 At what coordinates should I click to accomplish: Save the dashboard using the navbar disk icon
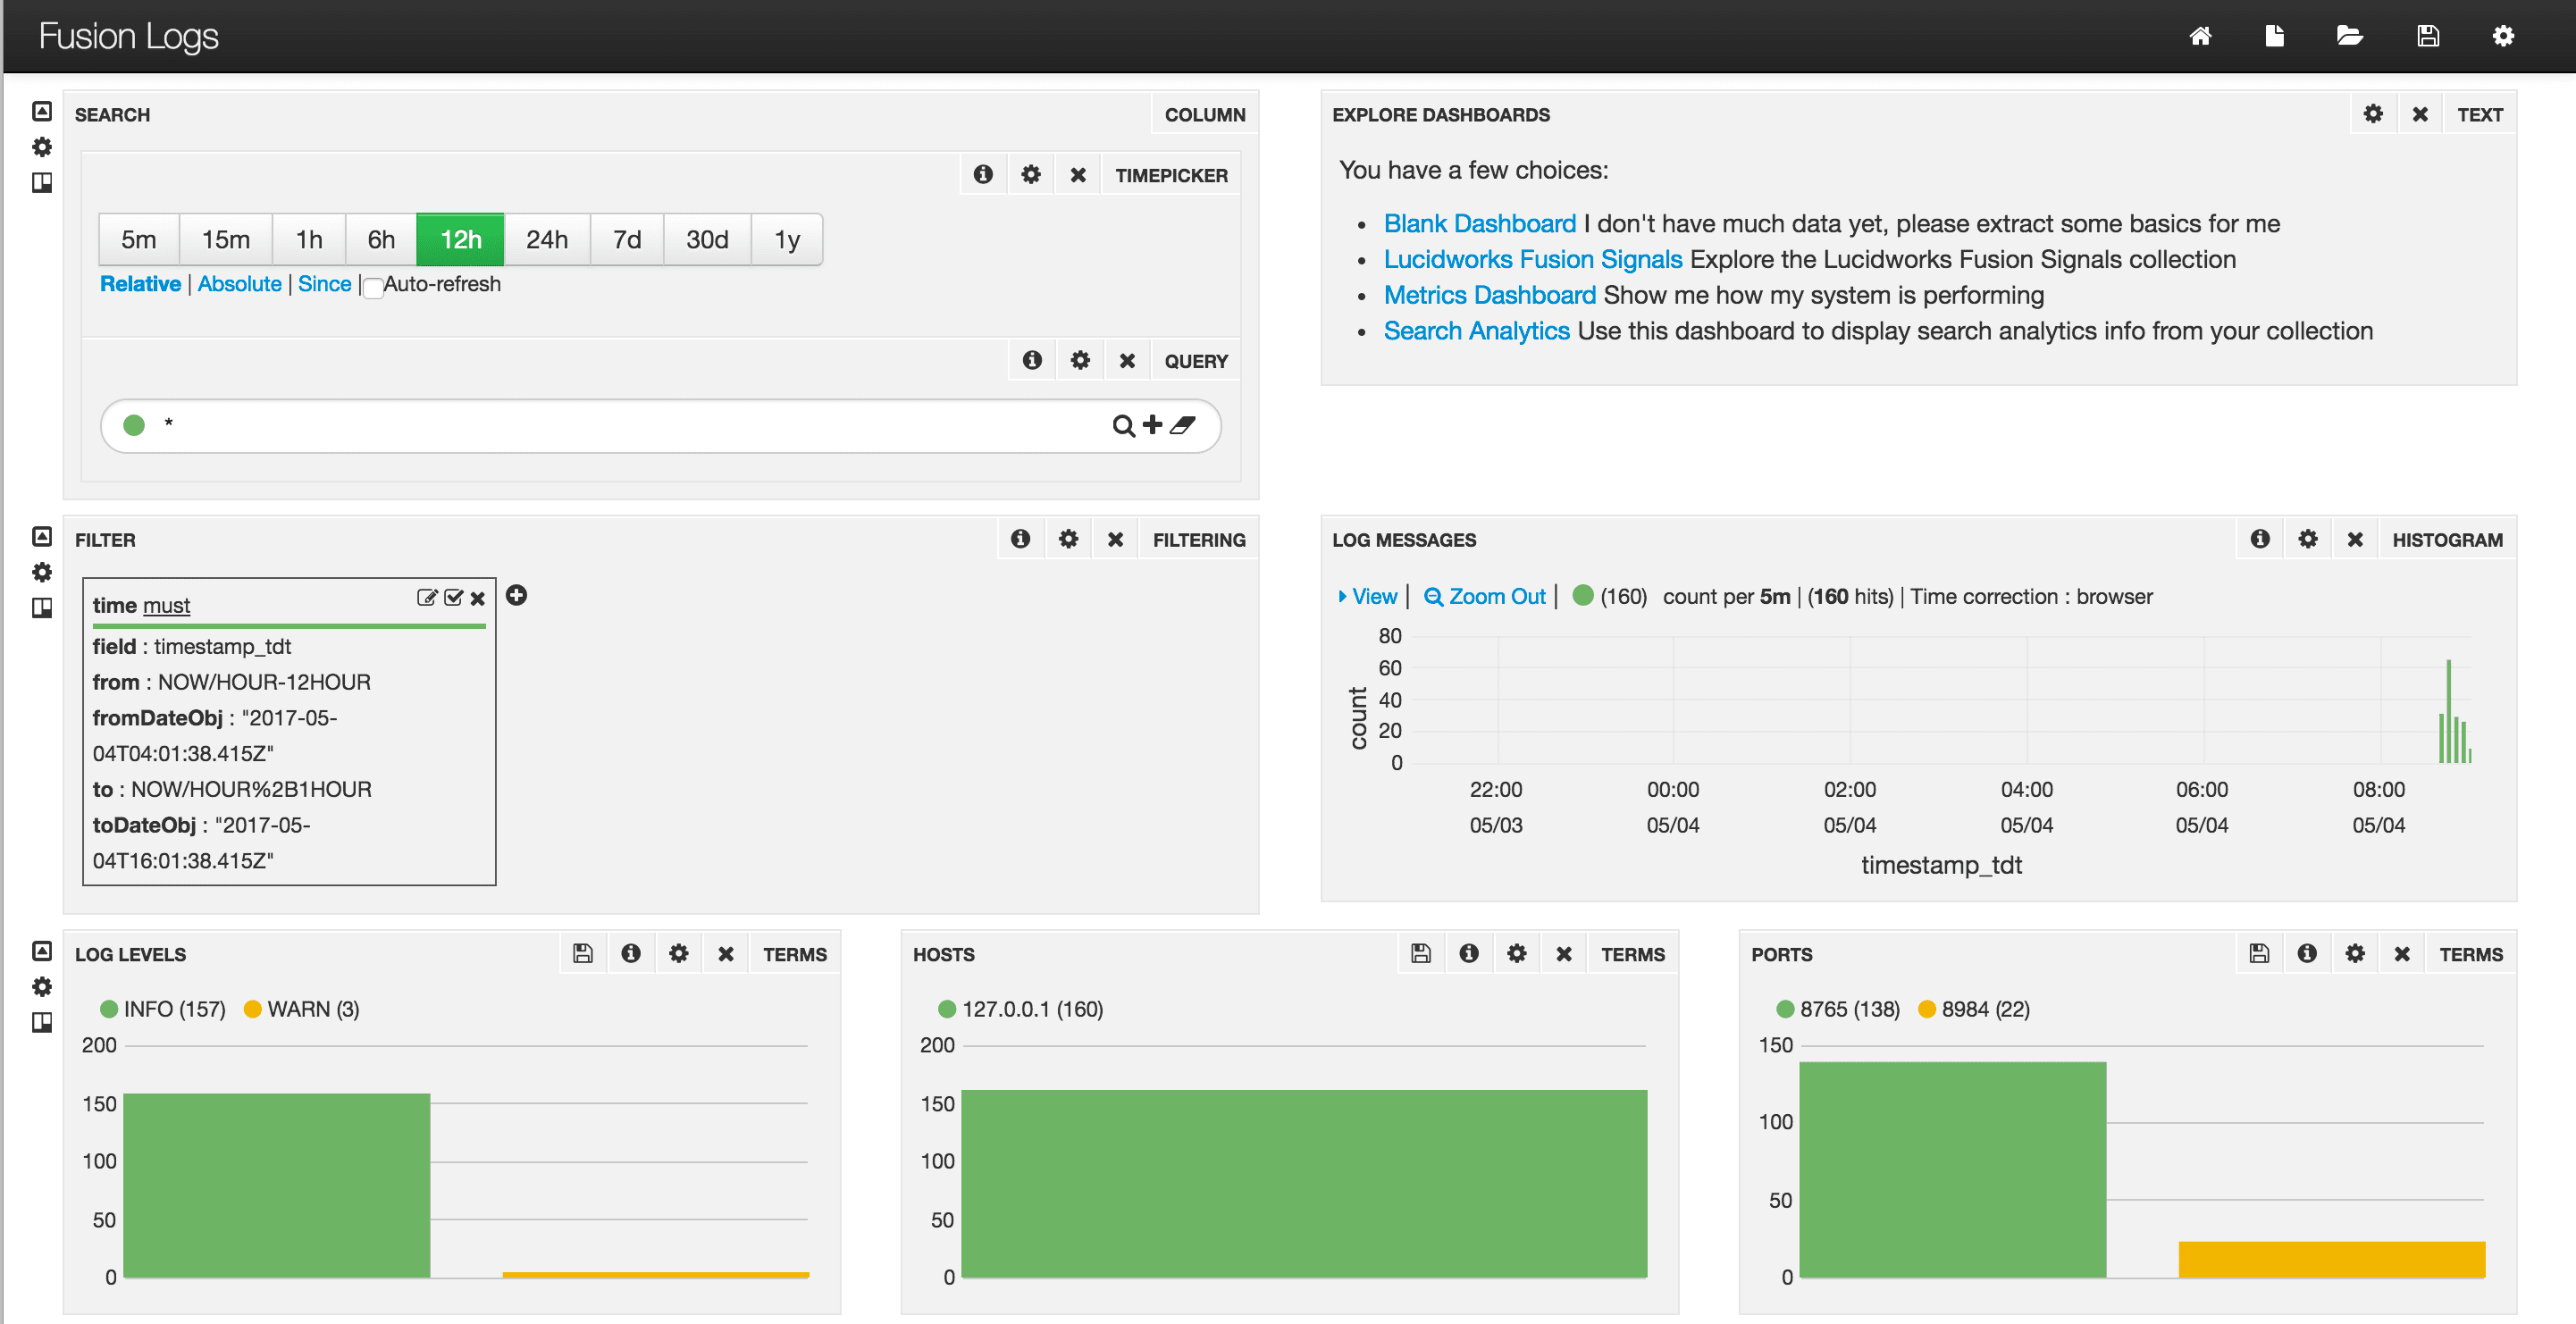[x=2428, y=35]
